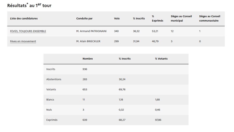This screenshot has width=234, height=132.
Task: Click the Nombre column header
Action: [88, 59]
